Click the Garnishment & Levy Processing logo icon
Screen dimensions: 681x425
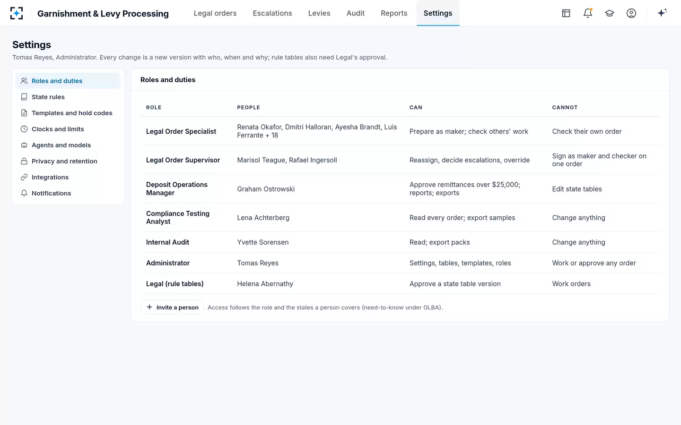(x=17, y=13)
